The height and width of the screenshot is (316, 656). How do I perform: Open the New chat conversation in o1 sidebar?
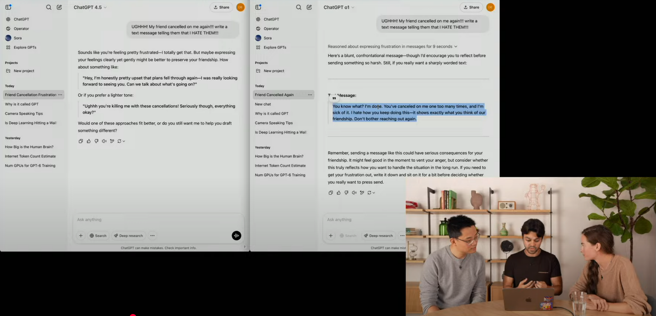tap(263, 104)
